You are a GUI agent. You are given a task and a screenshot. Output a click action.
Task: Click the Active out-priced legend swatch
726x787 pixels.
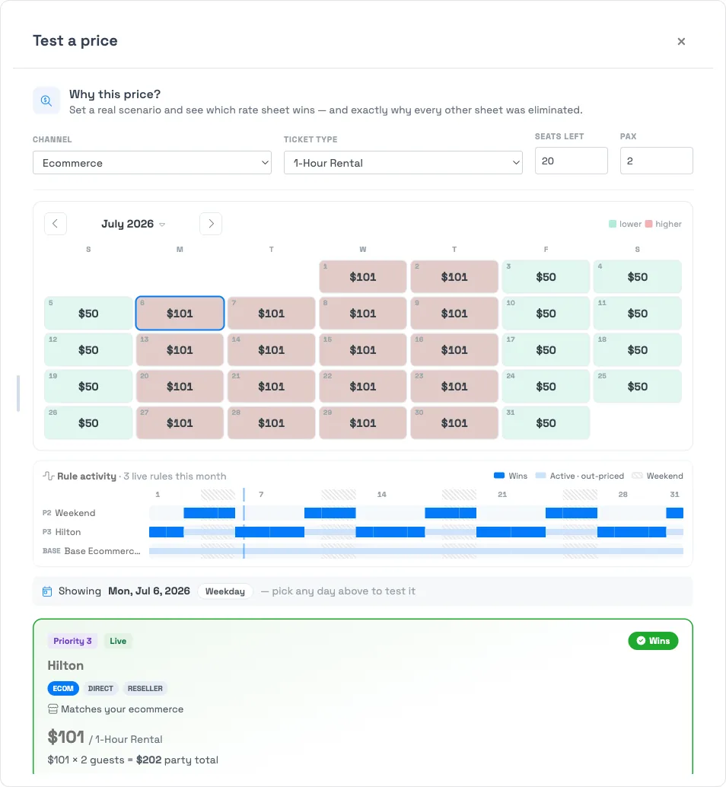540,475
